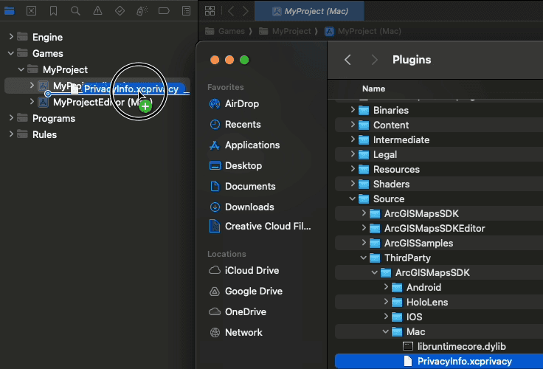Expand the MyProjectEditor (Mac) project
543x369 pixels.
tap(32, 102)
